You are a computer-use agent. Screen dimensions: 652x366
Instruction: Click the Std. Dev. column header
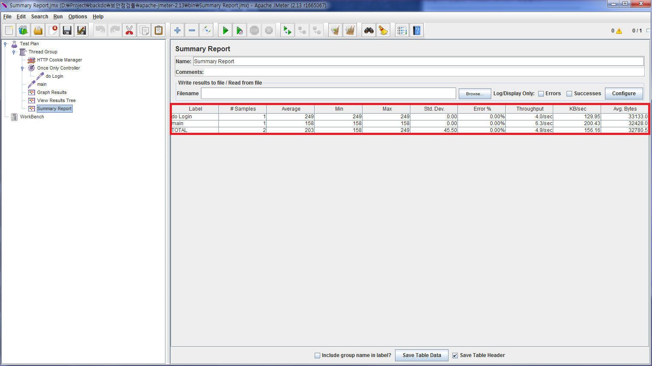pyautogui.click(x=434, y=109)
